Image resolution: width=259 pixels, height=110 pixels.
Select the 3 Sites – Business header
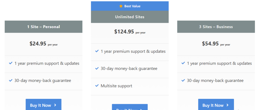[x=216, y=27]
